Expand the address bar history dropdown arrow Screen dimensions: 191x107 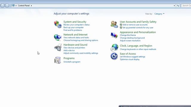(174, 6)
